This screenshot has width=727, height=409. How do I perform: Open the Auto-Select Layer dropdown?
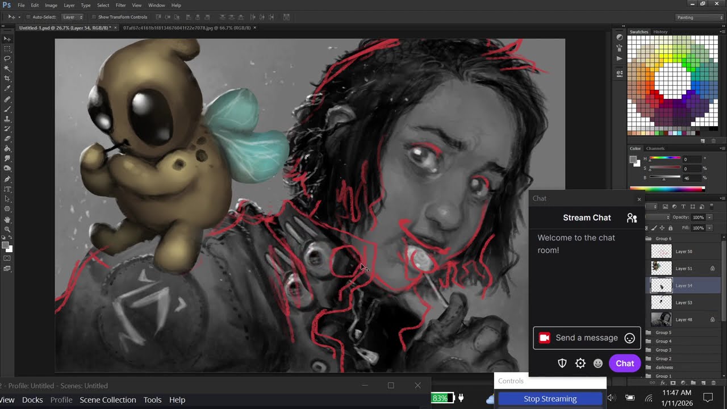(x=72, y=17)
